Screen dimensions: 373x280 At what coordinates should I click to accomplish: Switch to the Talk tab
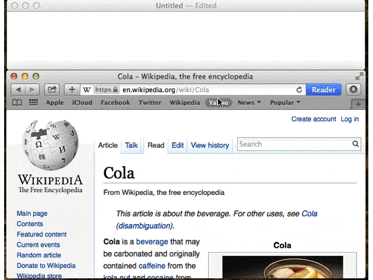[x=131, y=145]
